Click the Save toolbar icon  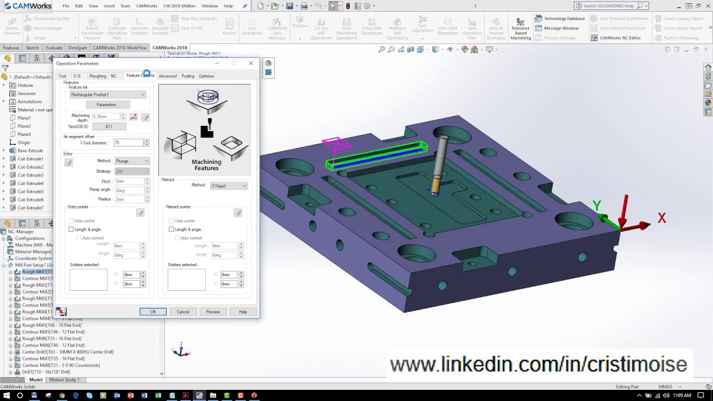[x=290, y=6]
